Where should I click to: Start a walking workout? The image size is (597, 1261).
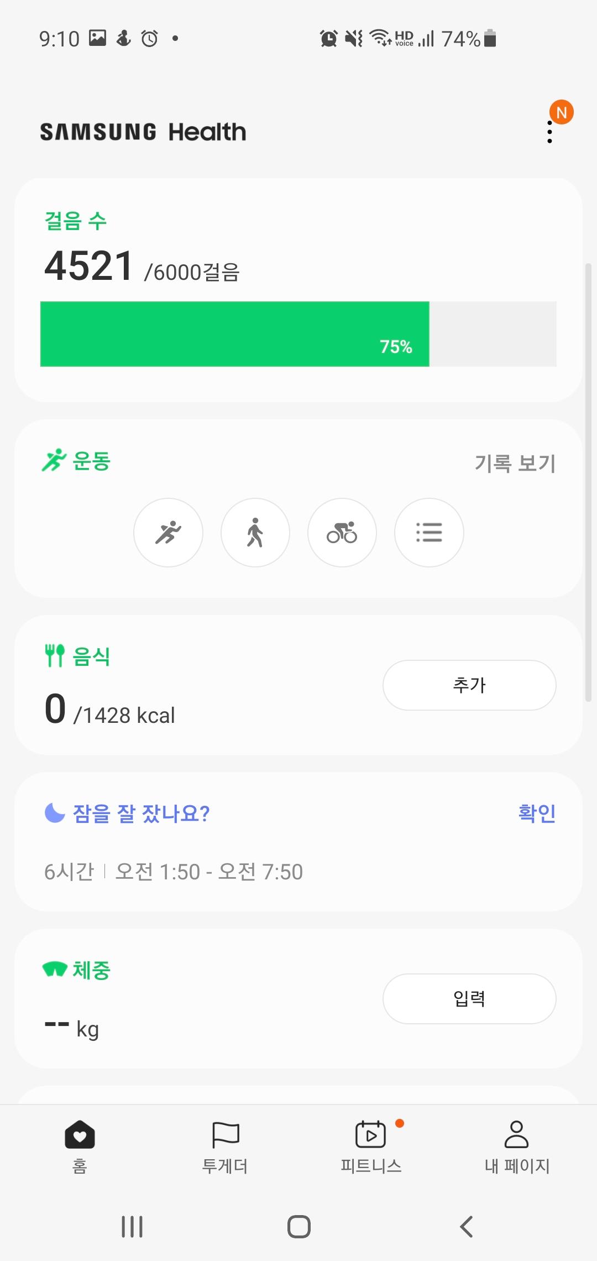tap(255, 533)
